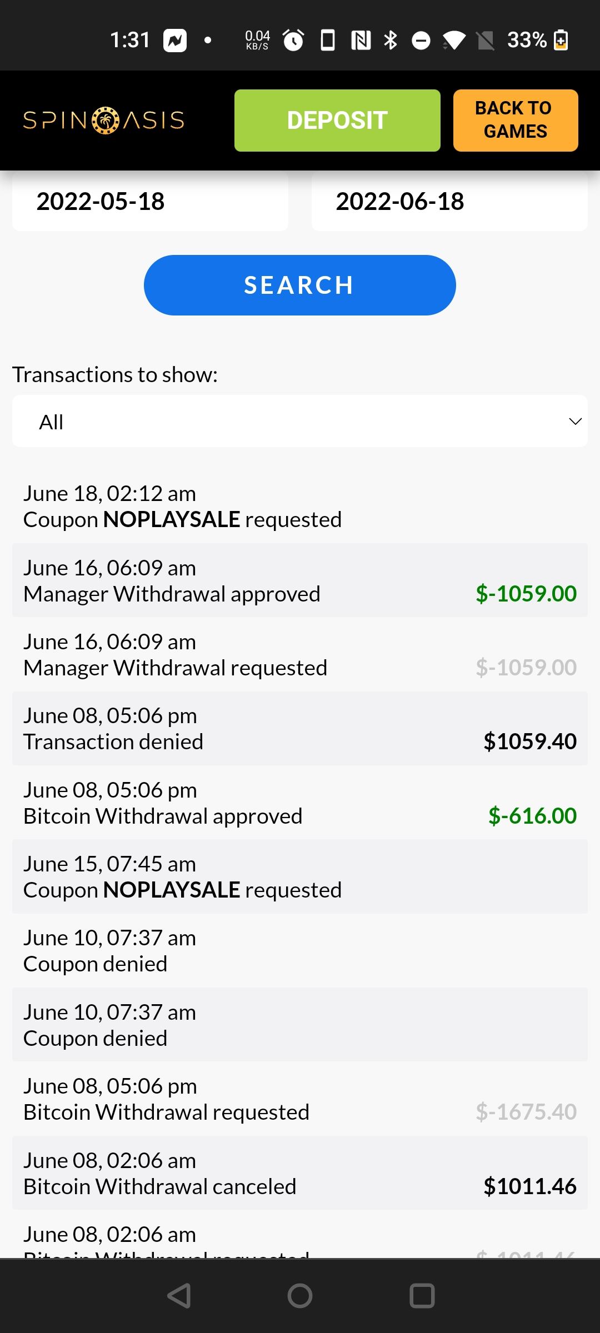This screenshot has width=600, height=1333.
Task: Open the Transactions to show dropdown
Action: coord(300,422)
